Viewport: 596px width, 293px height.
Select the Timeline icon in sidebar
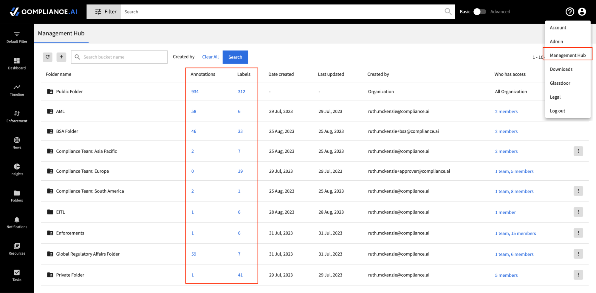click(16, 86)
